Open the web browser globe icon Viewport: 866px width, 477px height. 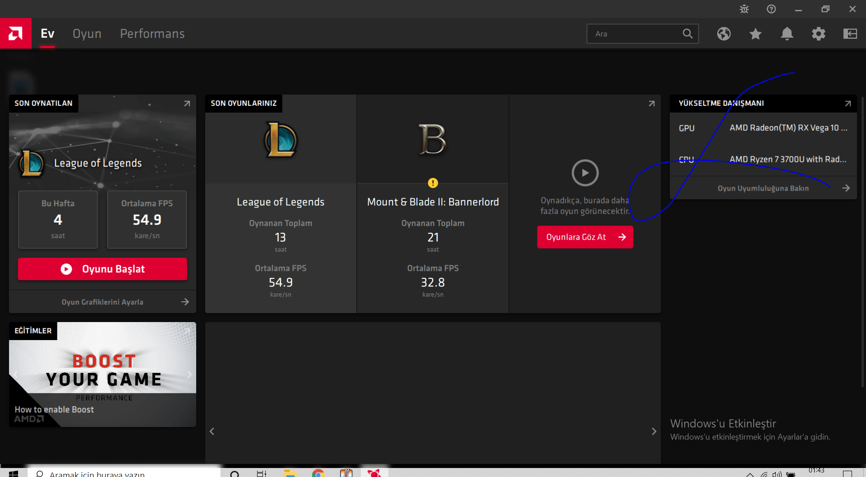(724, 34)
